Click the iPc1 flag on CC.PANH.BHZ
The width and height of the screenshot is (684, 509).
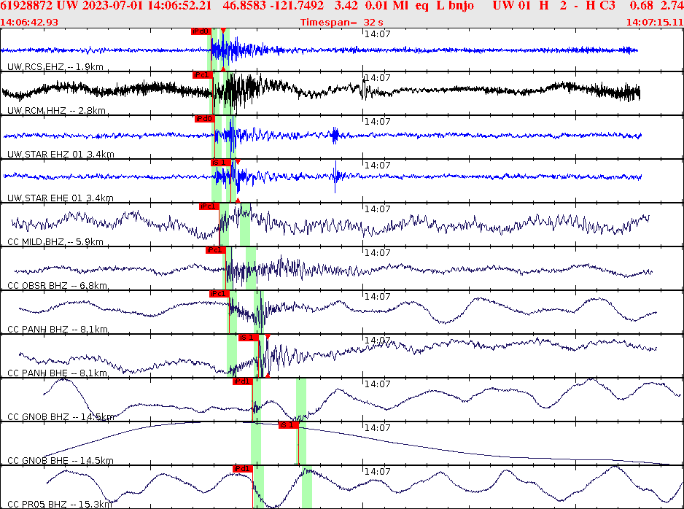[219, 293]
